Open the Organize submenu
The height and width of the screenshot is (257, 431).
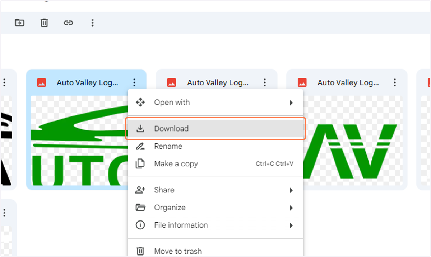pyautogui.click(x=215, y=208)
